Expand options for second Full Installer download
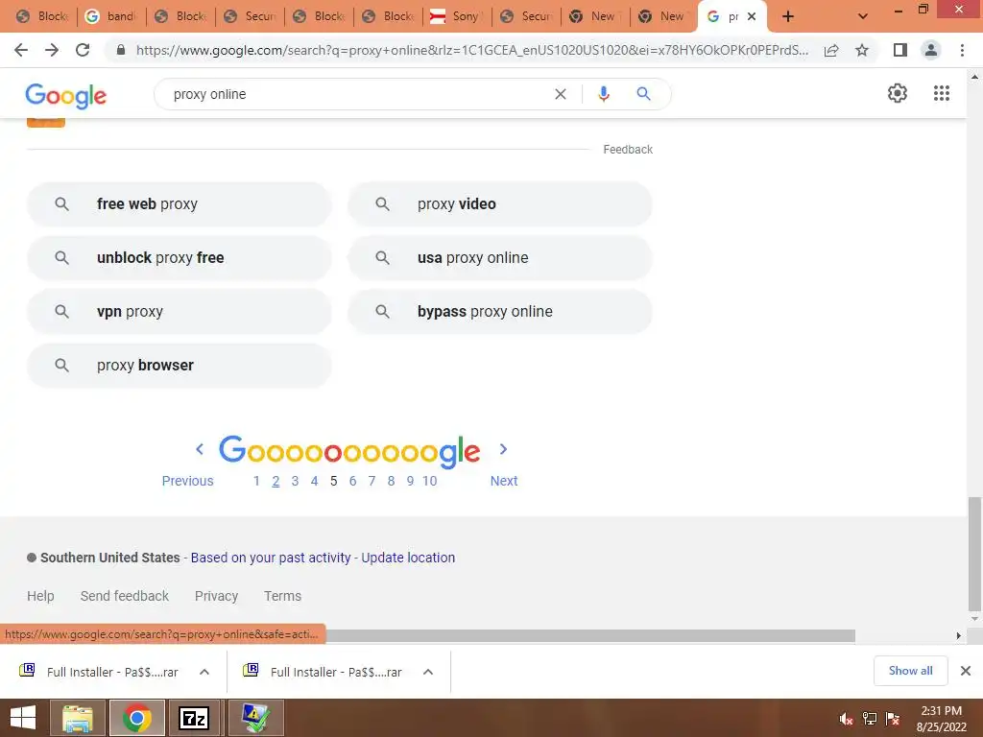The image size is (983, 737). (x=428, y=672)
